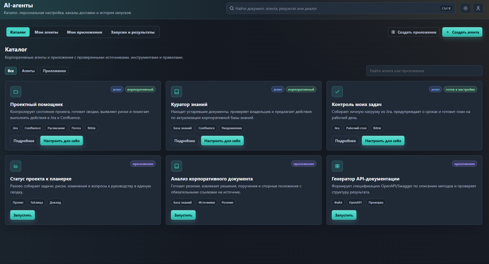Click the приложение badge on Генератор API-документации
The image size is (489, 264).
click(x=465, y=164)
